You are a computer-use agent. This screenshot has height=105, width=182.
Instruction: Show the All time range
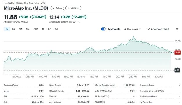click(x=56, y=29)
